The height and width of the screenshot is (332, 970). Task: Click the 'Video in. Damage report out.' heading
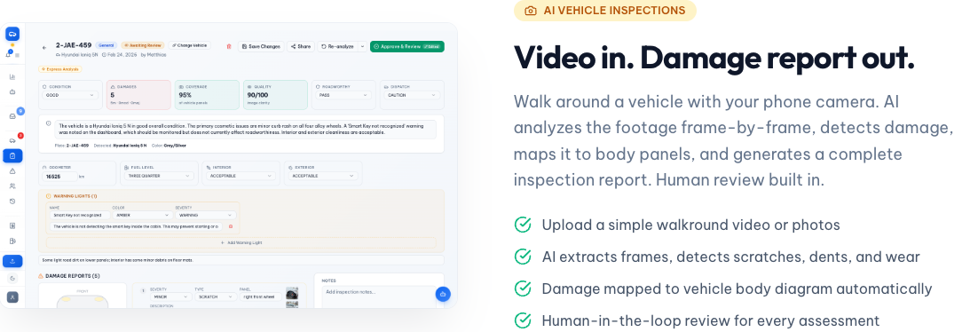click(714, 58)
